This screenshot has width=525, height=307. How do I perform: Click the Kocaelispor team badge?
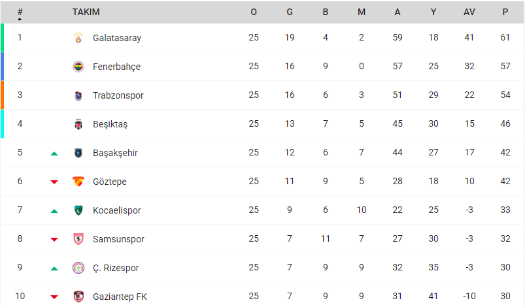coord(78,210)
